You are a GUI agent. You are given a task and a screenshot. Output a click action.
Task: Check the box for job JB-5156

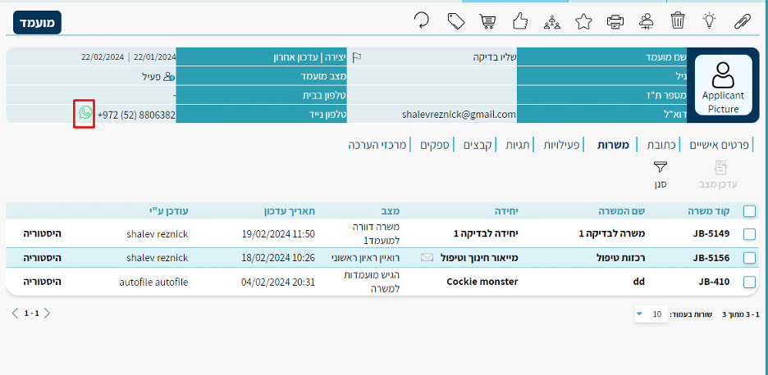(749, 258)
